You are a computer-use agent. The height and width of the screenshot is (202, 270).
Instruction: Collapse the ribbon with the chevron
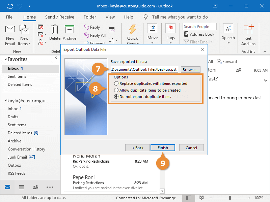(x=265, y=52)
